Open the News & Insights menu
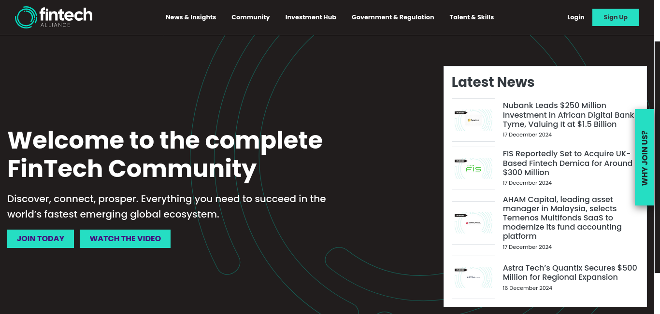Viewport: 660px width, 314px height. pos(191,17)
